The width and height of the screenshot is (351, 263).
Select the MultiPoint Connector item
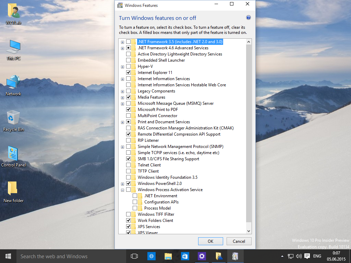click(157, 116)
